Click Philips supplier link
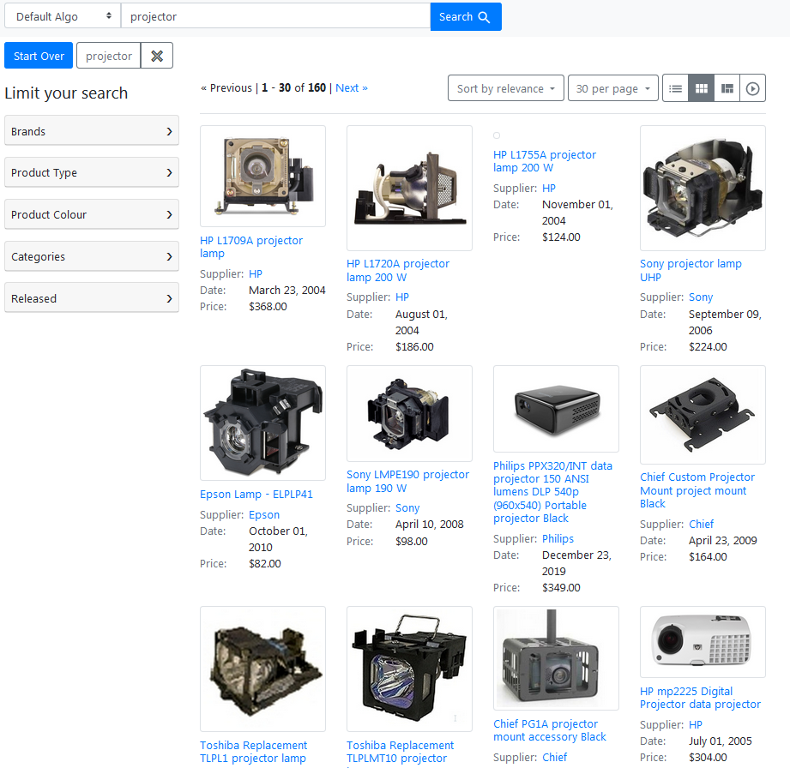Image resolution: width=790 pixels, height=768 pixels. pyautogui.click(x=558, y=539)
